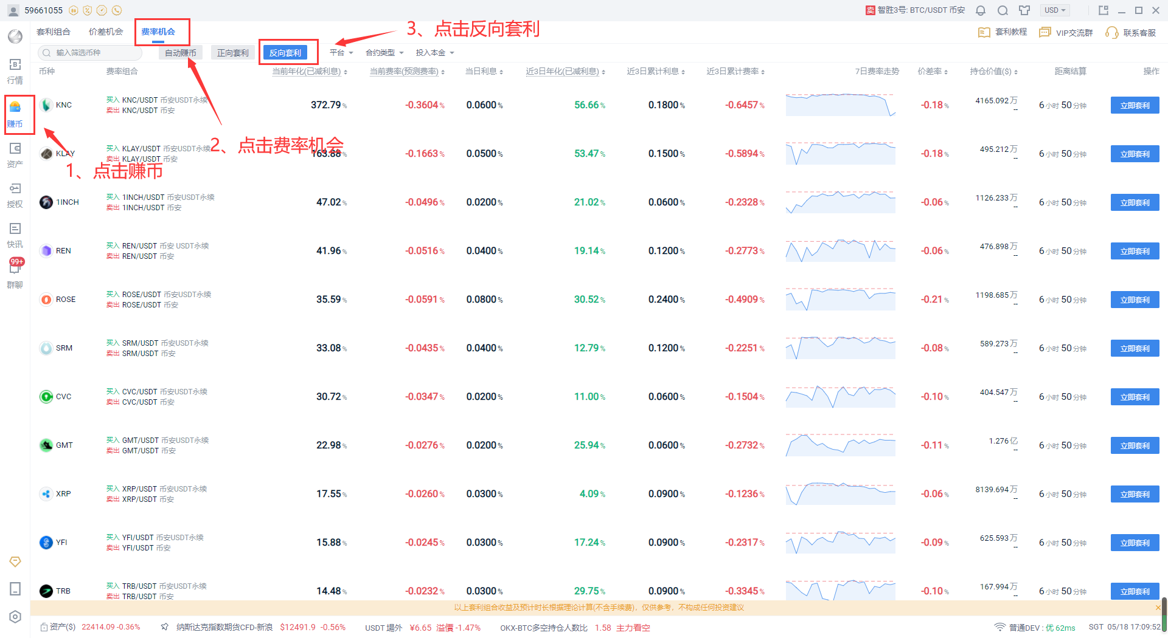Viewport: 1168px width, 638px height.
Task: Open the 套利教程 tutorial link
Action: tap(1003, 32)
